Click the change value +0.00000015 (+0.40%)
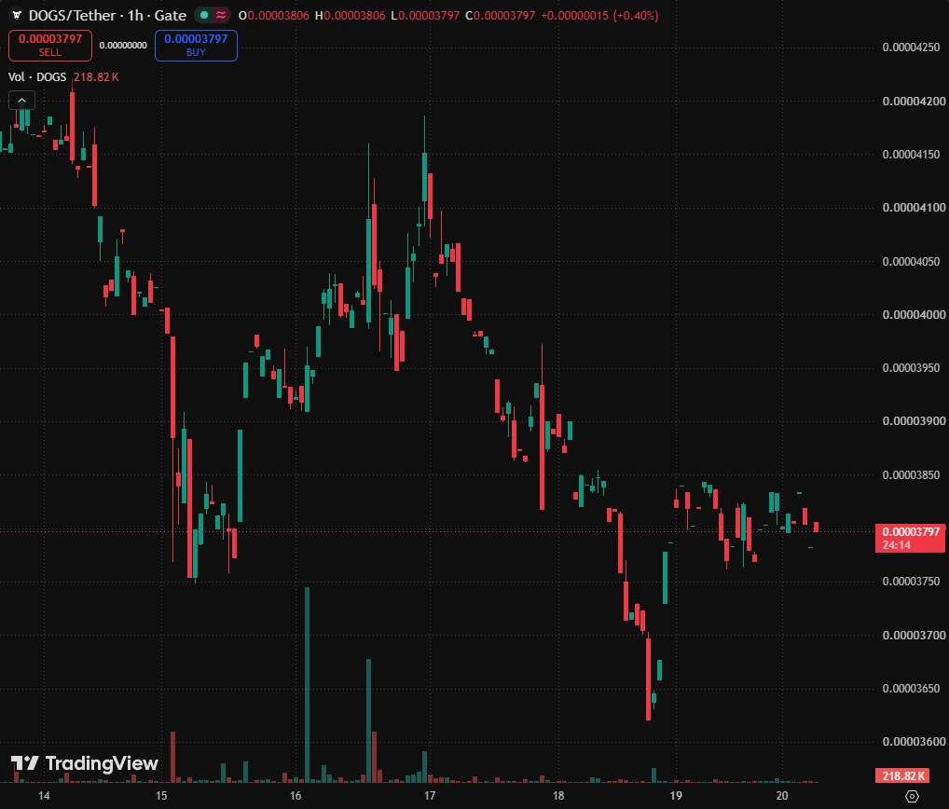The width and height of the screenshot is (949, 809). click(599, 15)
